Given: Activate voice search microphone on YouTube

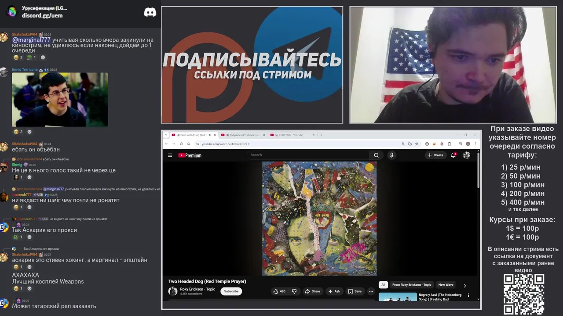Looking at the screenshot, I should 391,155.
